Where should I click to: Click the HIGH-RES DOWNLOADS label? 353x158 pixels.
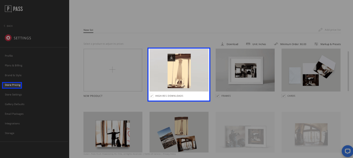169,96
